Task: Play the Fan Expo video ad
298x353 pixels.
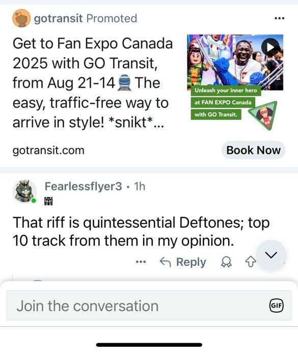Action: pyautogui.click(x=270, y=47)
